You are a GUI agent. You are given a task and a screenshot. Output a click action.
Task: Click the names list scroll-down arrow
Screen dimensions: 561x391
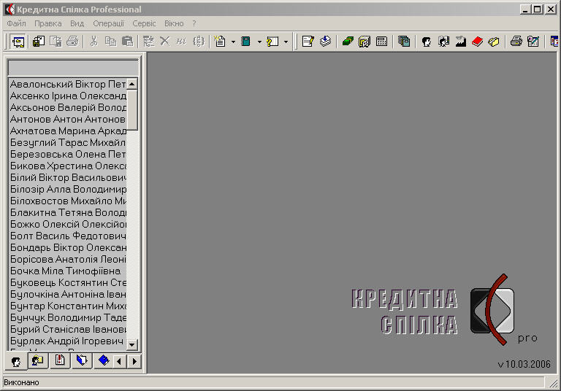pos(132,345)
